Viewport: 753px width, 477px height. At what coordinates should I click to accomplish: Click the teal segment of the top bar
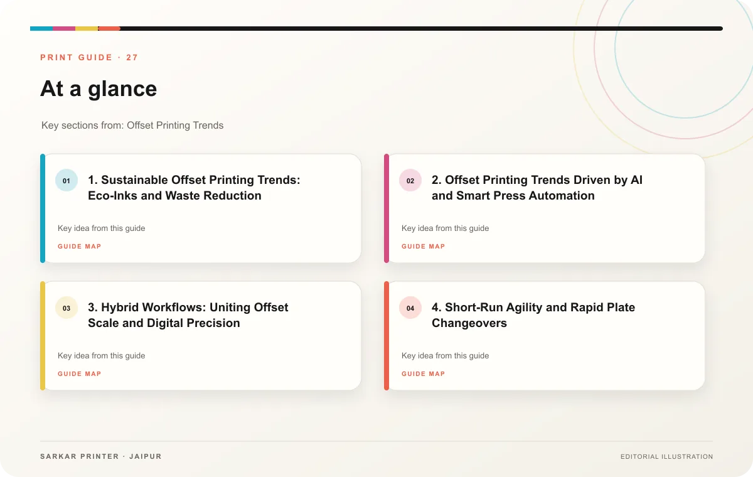tap(41, 28)
